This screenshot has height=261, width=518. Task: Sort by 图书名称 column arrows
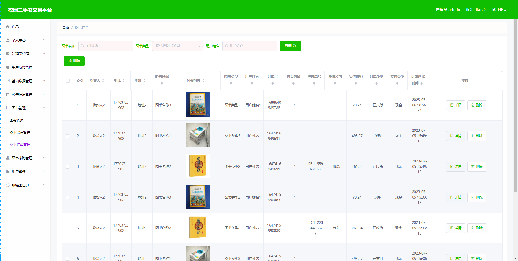[x=162, y=83]
